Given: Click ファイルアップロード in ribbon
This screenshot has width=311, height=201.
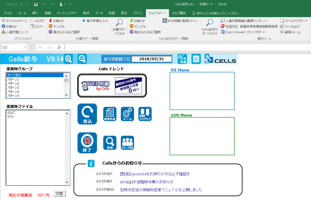Looking at the screenshot, I should click(x=294, y=21).
